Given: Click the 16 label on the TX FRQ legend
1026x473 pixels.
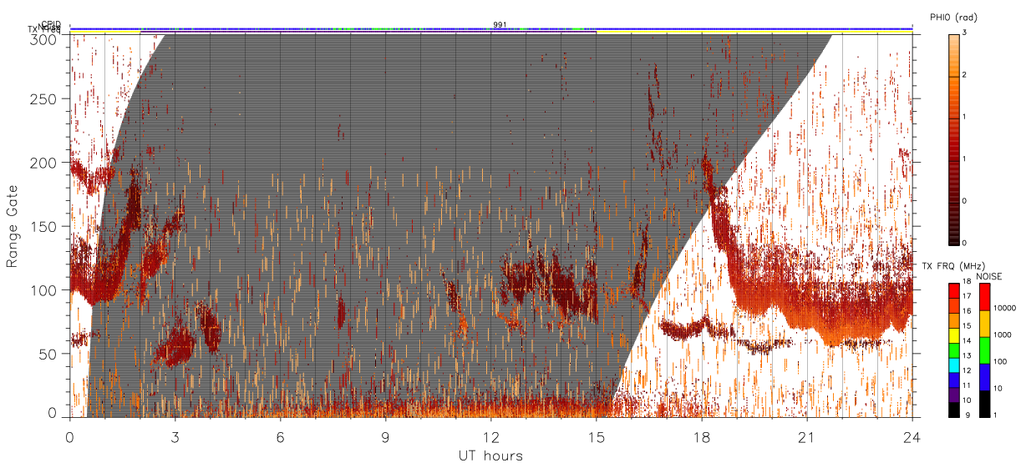Looking at the screenshot, I should pos(967,311).
